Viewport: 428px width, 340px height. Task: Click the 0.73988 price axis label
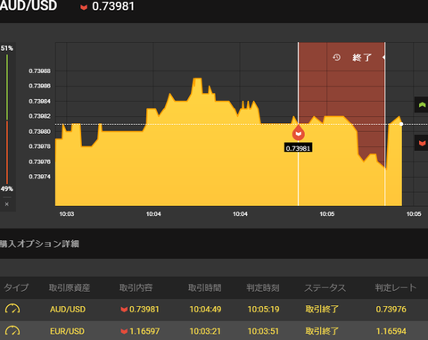(x=39, y=70)
